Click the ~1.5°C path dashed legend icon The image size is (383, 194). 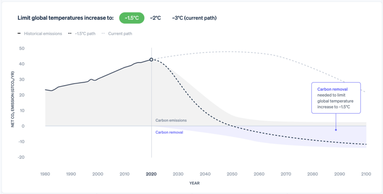point(70,34)
